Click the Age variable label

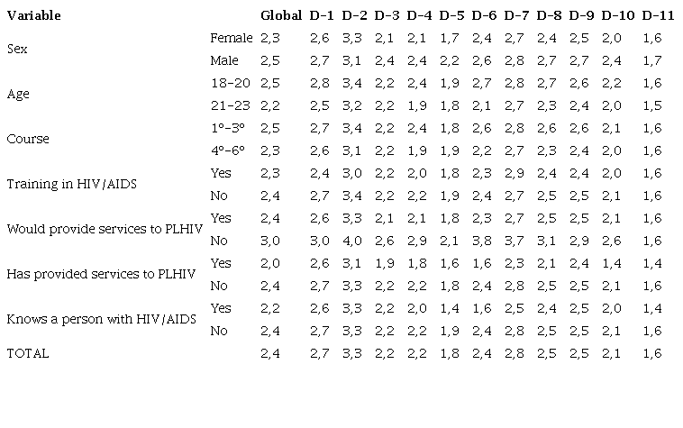point(17,94)
